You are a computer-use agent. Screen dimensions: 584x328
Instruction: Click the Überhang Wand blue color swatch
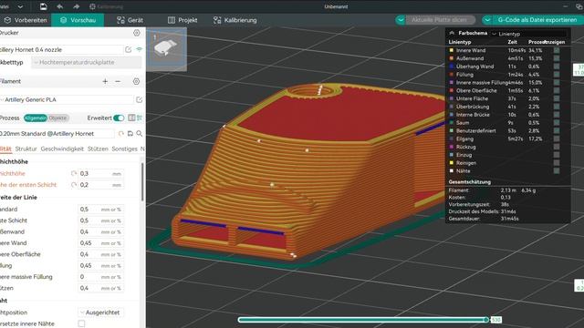(452, 67)
